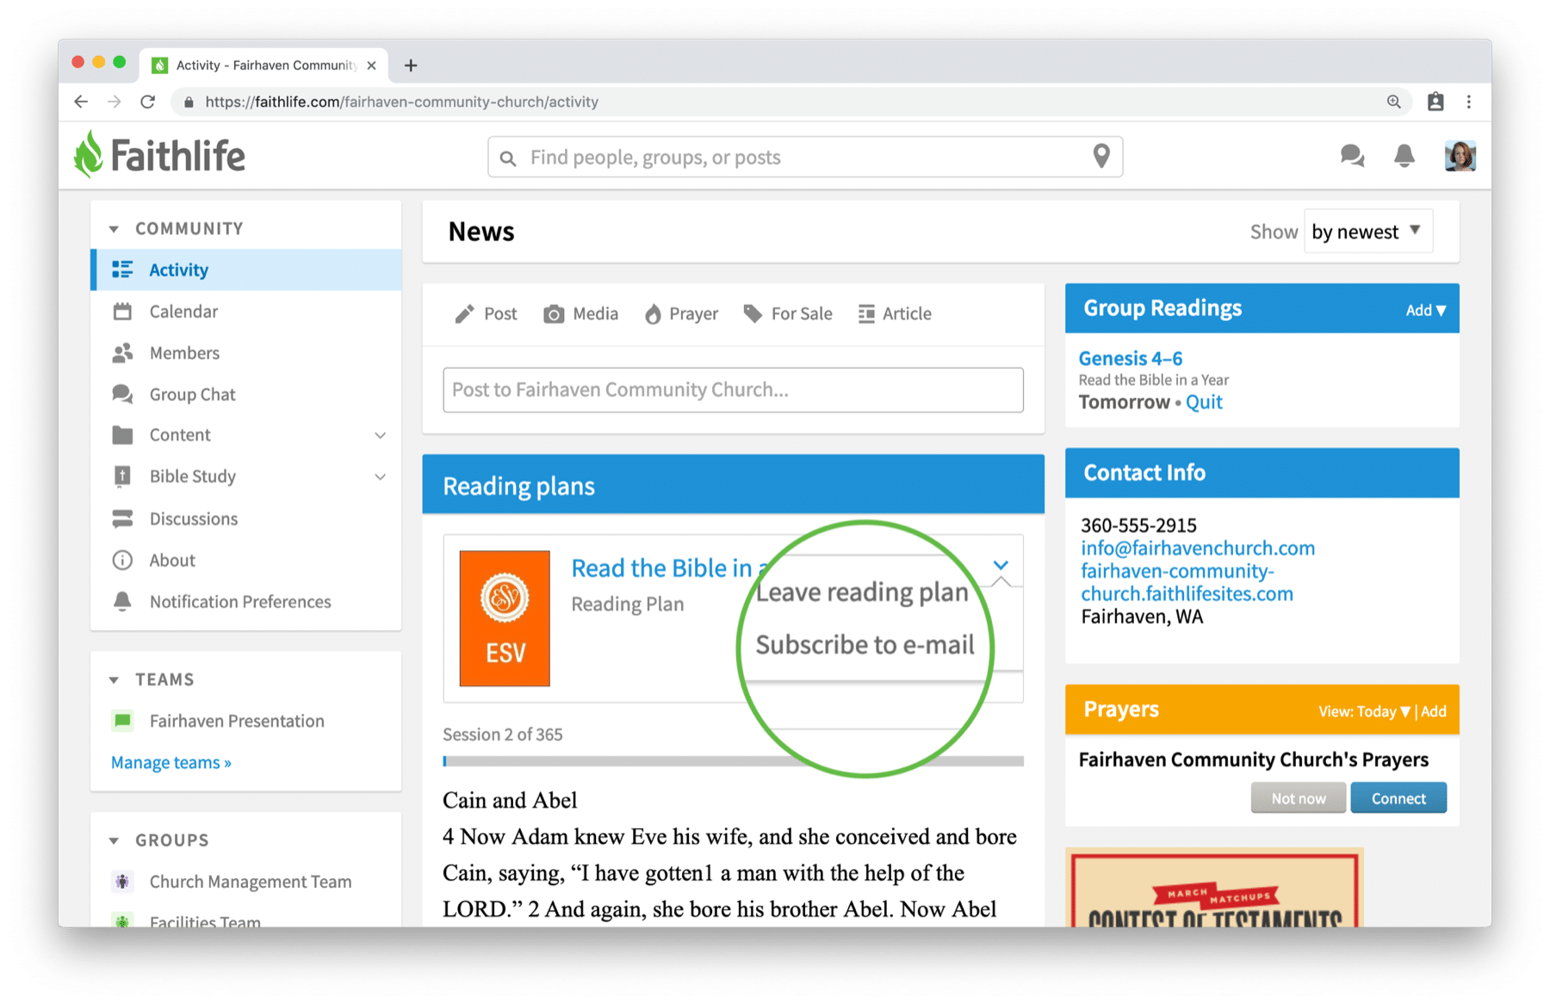Click the ESV reading plan cover

(x=505, y=618)
